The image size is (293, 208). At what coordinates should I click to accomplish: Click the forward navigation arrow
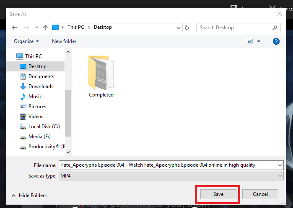(x=27, y=28)
